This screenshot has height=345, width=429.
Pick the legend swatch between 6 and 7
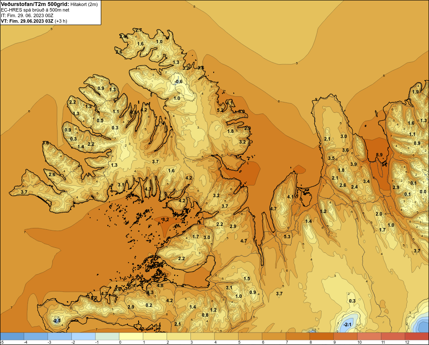coord(274,336)
